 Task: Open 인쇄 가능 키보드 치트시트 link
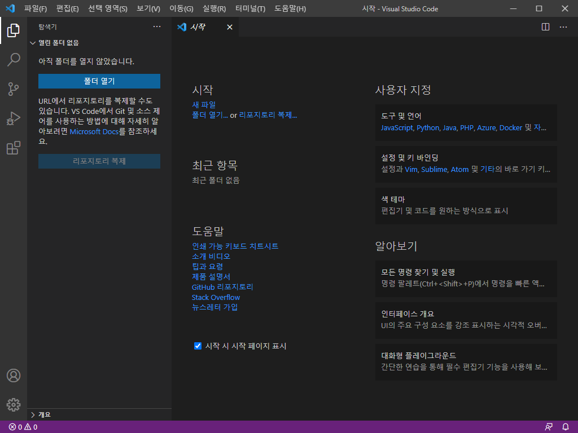[x=235, y=246]
